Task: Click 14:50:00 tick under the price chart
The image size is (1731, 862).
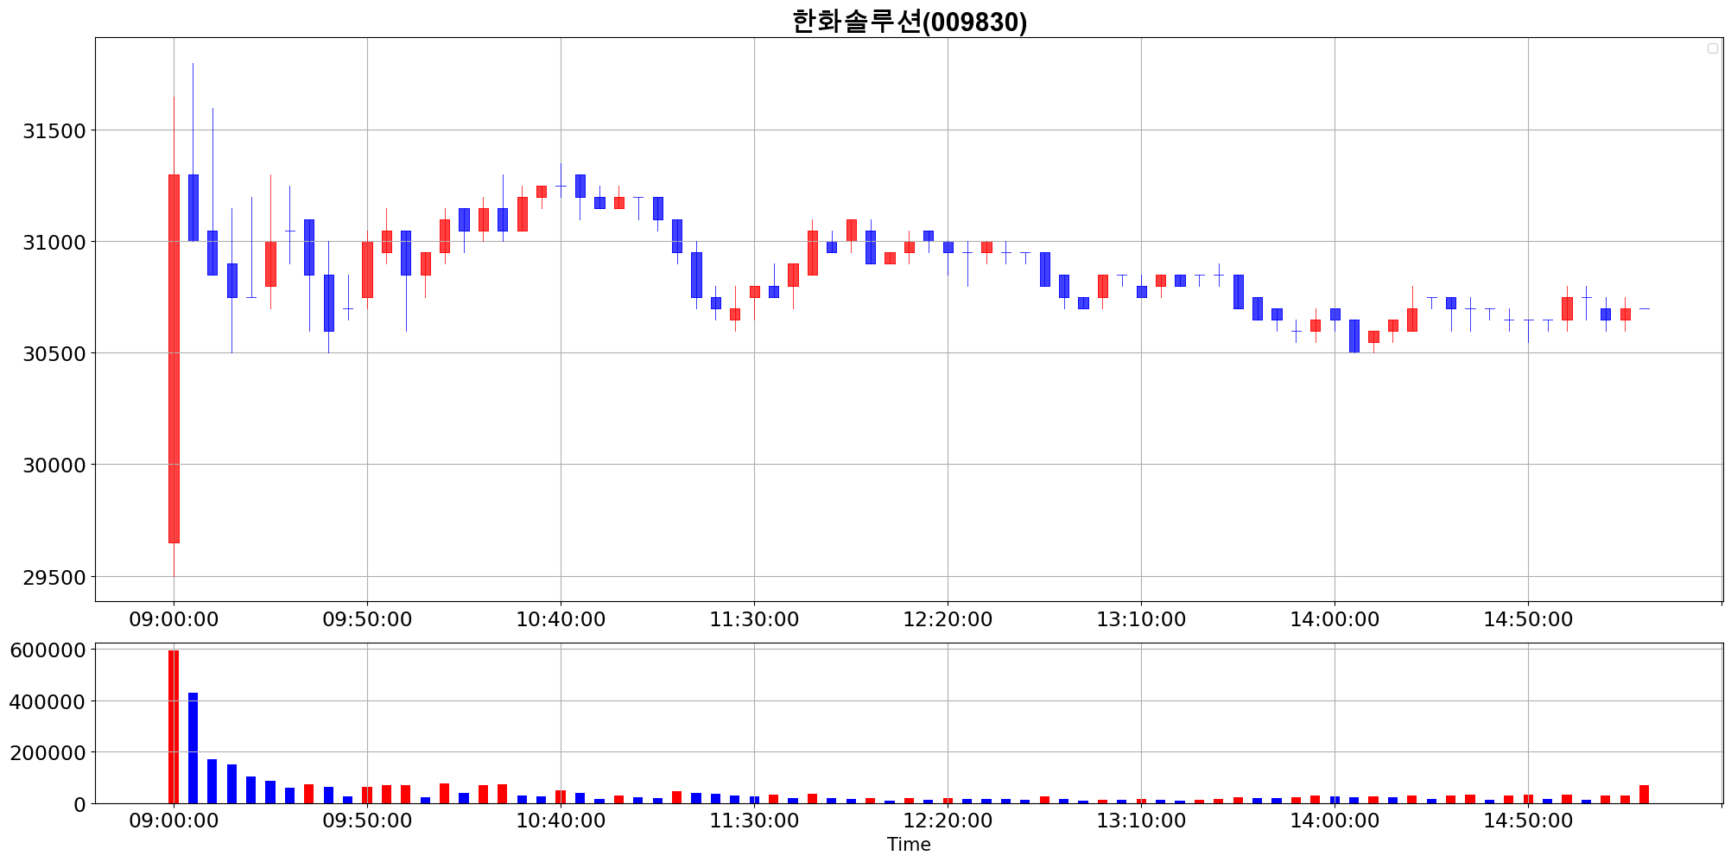Action: (x=1528, y=620)
